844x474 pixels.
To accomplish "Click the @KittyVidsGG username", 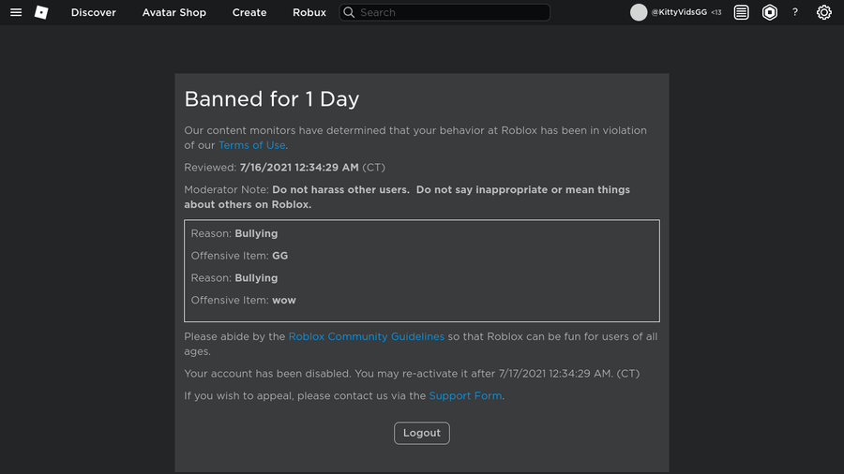I will 679,12.
